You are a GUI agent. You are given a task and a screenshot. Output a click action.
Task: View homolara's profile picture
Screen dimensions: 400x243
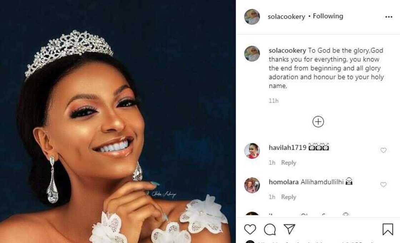click(252, 185)
